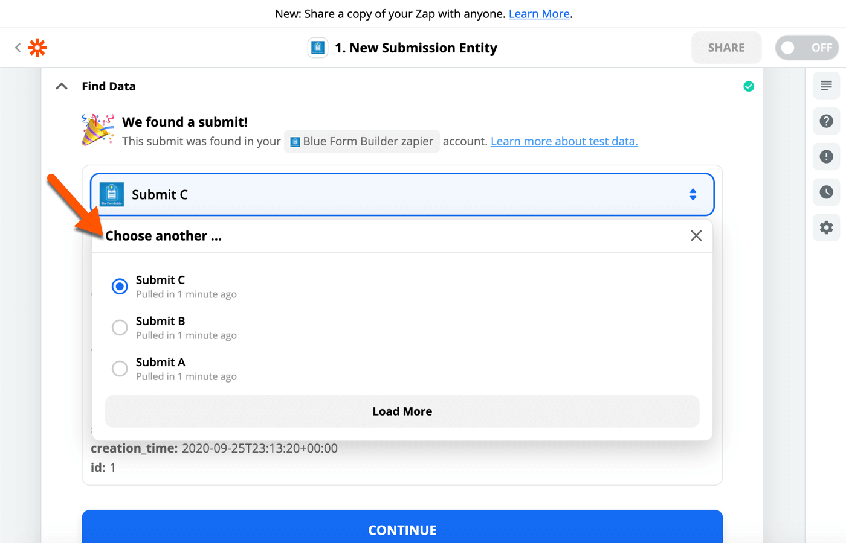846x543 pixels.
Task: Turn on the Zap with the OFF toggle
Action: pyautogui.click(x=807, y=47)
